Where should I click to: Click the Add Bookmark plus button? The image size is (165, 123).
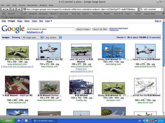pyautogui.click(x=19, y=9)
